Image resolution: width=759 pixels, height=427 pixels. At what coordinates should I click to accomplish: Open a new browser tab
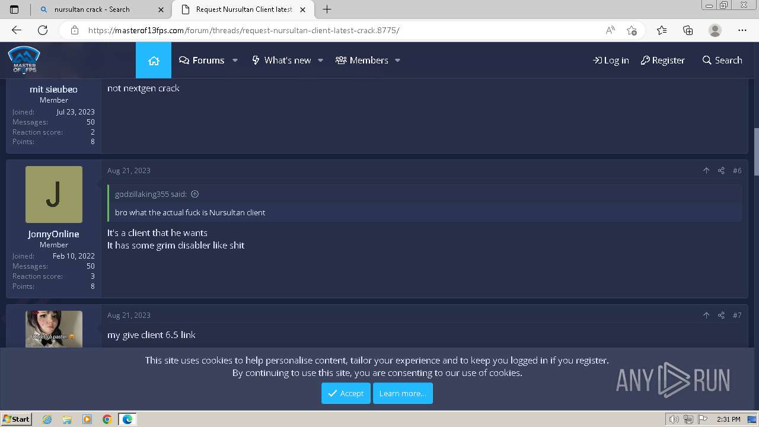pyautogui.click(x=327, y=9)
